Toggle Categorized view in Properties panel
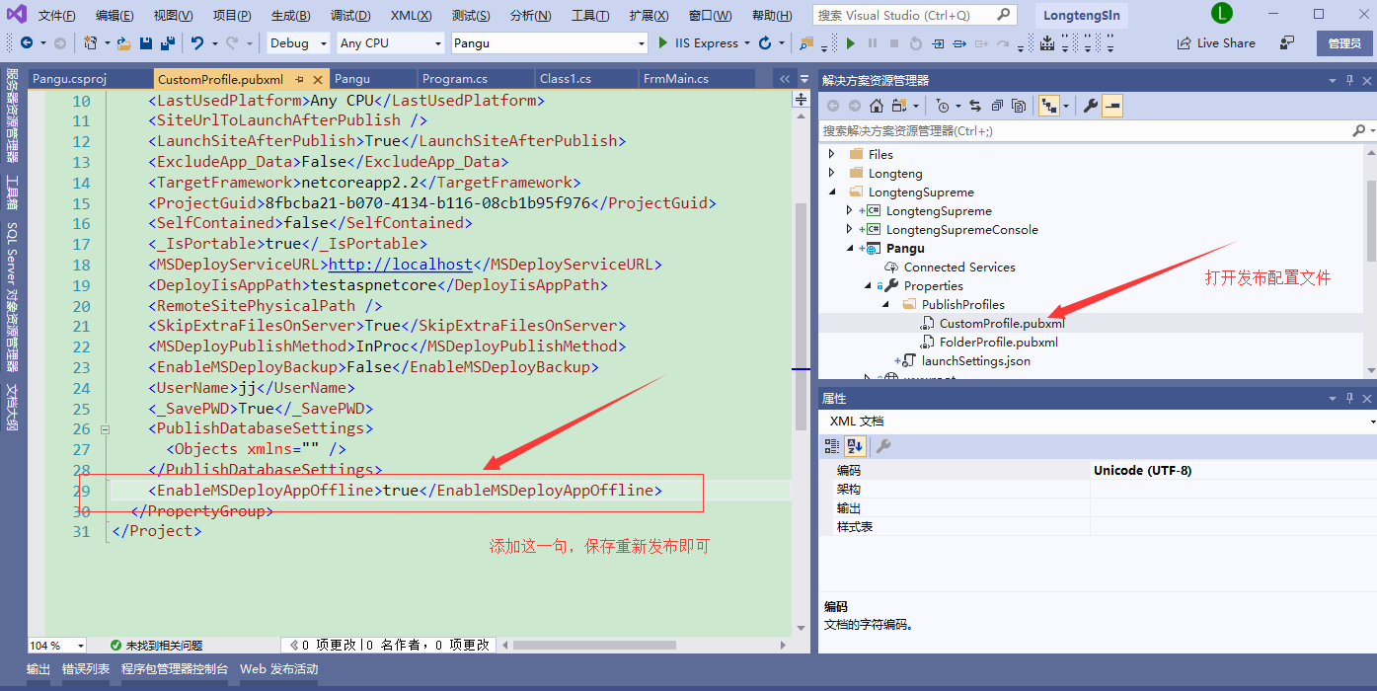 click(x=832, y=446)
